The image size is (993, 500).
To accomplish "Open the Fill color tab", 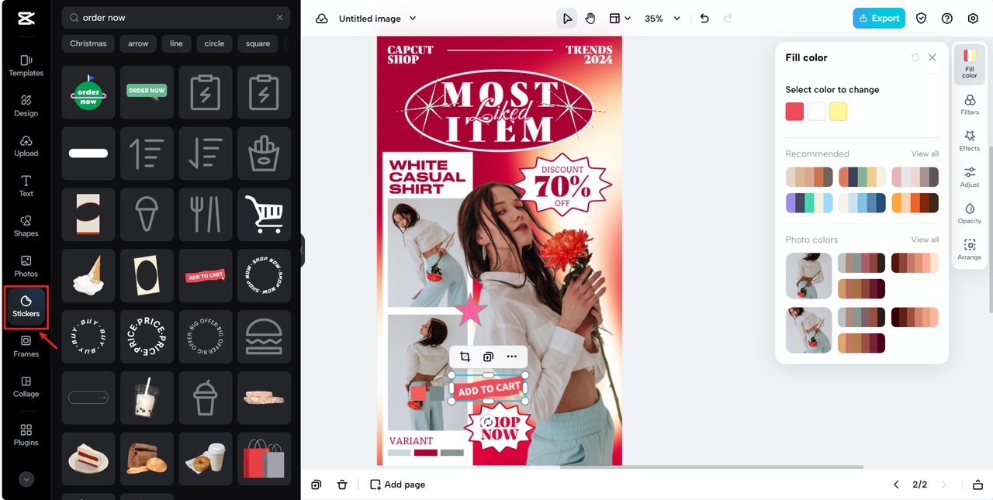I will [x=970, y=64].
